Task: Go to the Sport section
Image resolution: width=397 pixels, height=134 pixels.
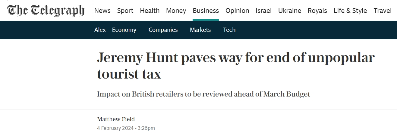Action: pos(125,11)
